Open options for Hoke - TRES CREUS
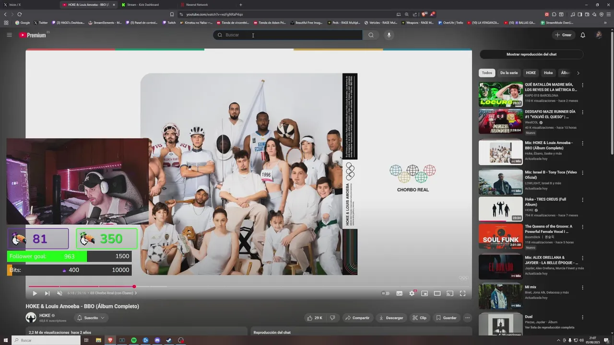614x345 pixels. [x=583, y=200]
